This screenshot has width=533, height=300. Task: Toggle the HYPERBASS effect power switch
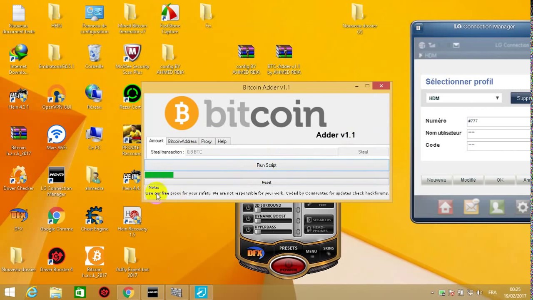248,230
